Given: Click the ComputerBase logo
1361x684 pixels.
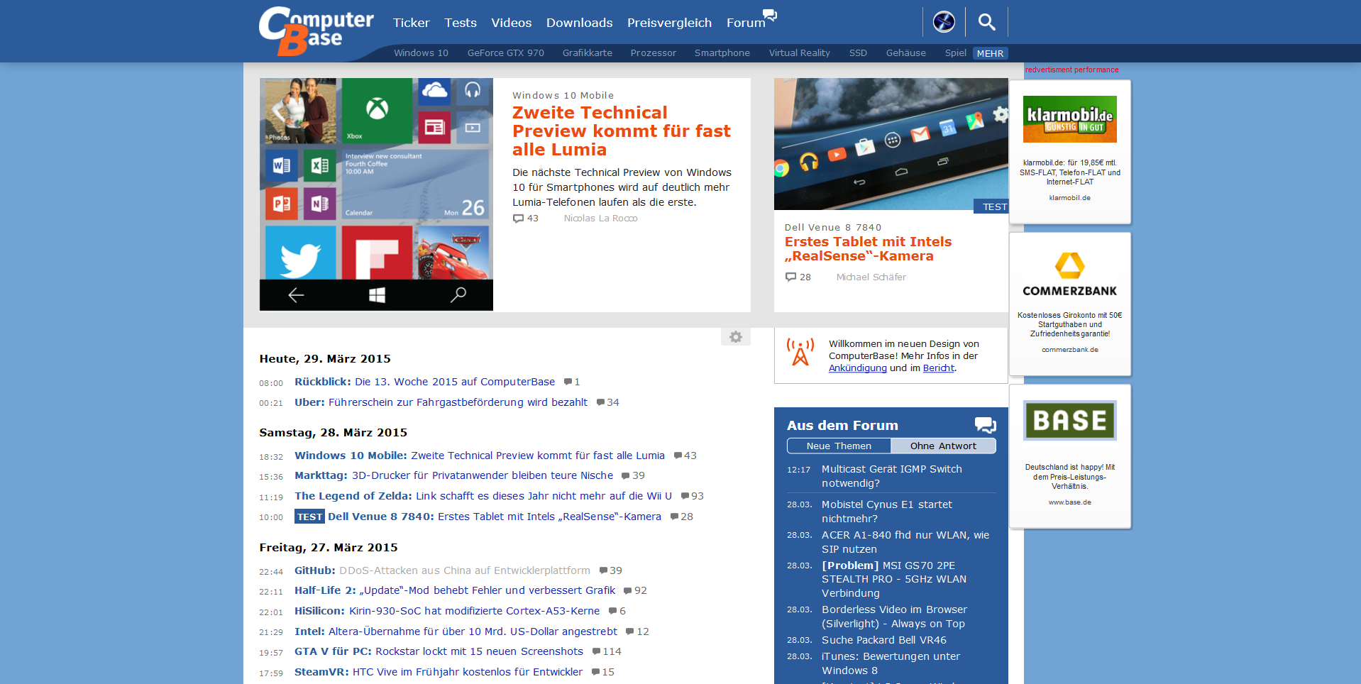Looking at the screenshot, I should pos(316,31).
